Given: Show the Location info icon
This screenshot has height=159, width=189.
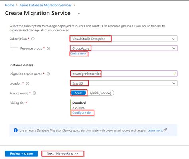Looking at the screenshot, I should 28,83.
